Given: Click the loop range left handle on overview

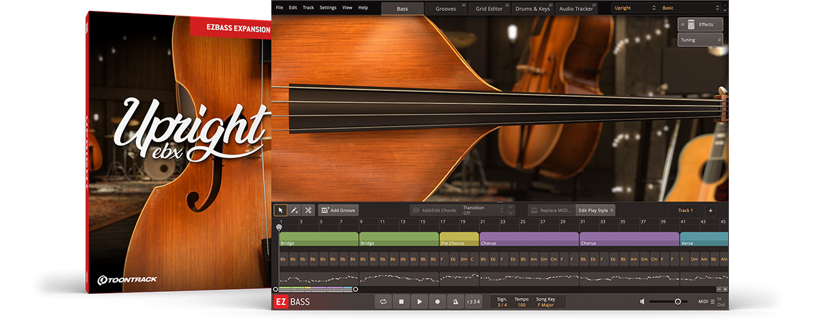Looking at the screenshot, I should point(275,289).
